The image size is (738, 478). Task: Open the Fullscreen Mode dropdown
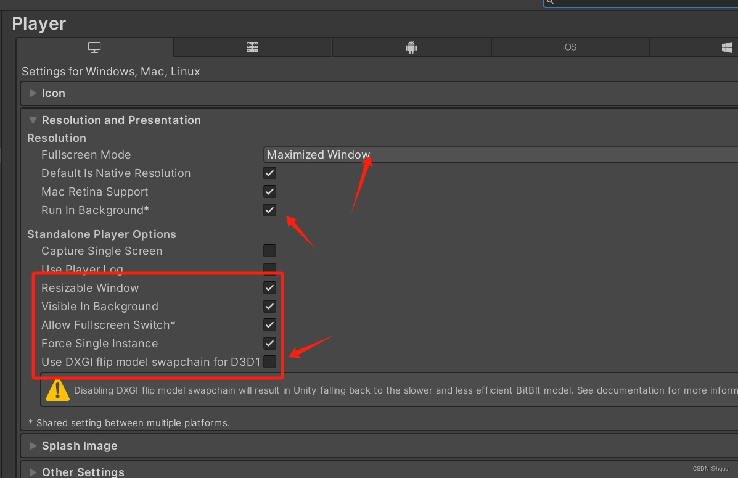500,154
